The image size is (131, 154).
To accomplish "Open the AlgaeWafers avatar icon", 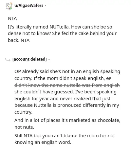I will click(x=9, y=6).
